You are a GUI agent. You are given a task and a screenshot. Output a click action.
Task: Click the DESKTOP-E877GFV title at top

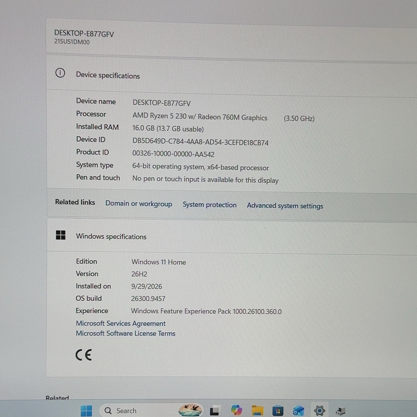(x=84, y=34)
